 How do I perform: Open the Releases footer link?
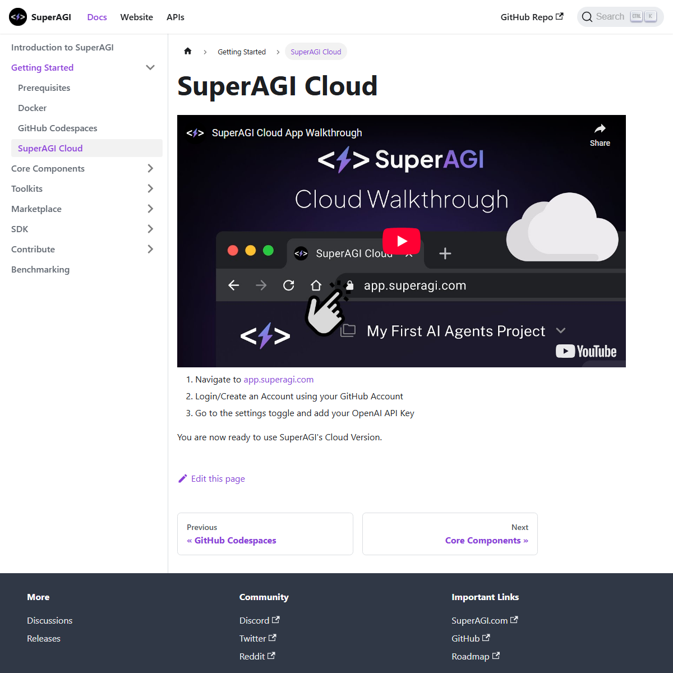pos(44,638)
